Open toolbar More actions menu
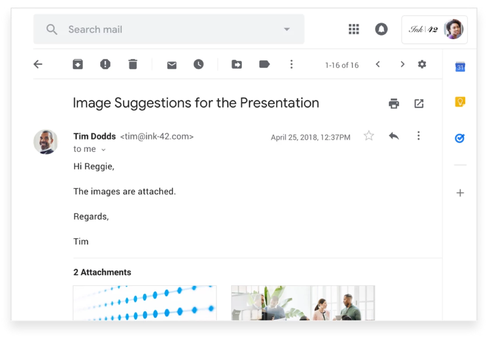 pos(291,65)
